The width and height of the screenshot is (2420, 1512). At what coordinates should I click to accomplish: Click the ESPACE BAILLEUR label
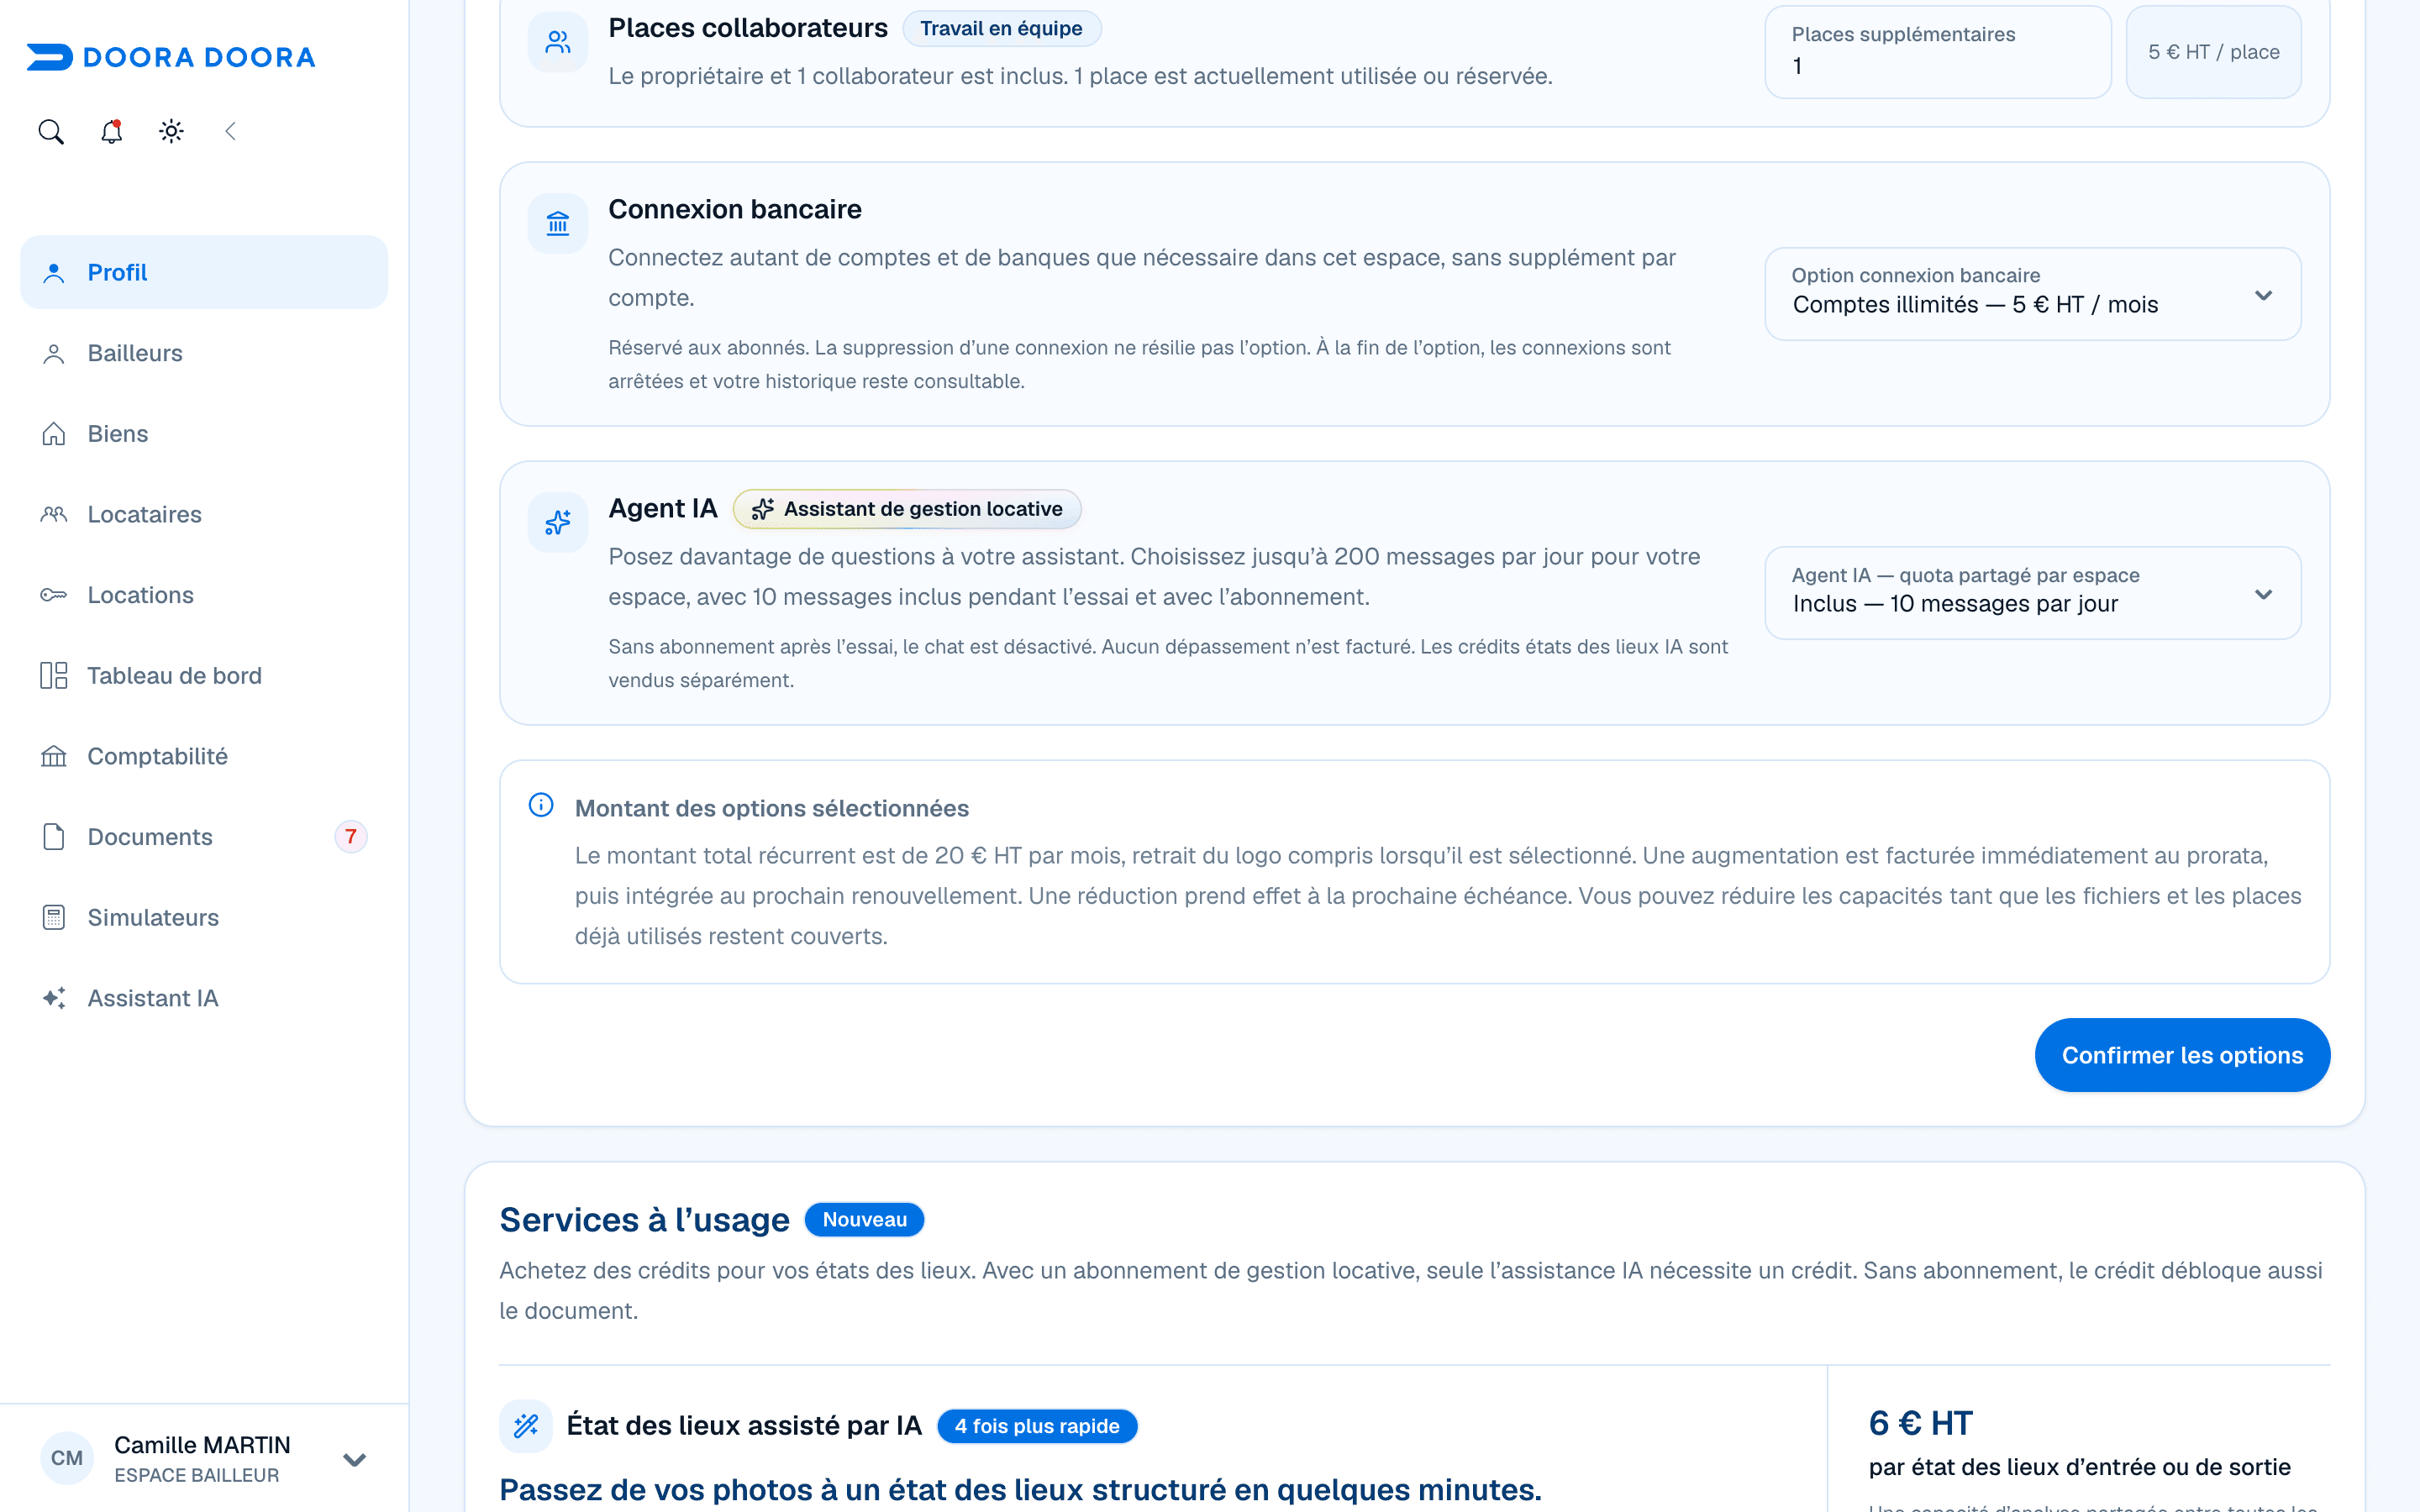197,1475
